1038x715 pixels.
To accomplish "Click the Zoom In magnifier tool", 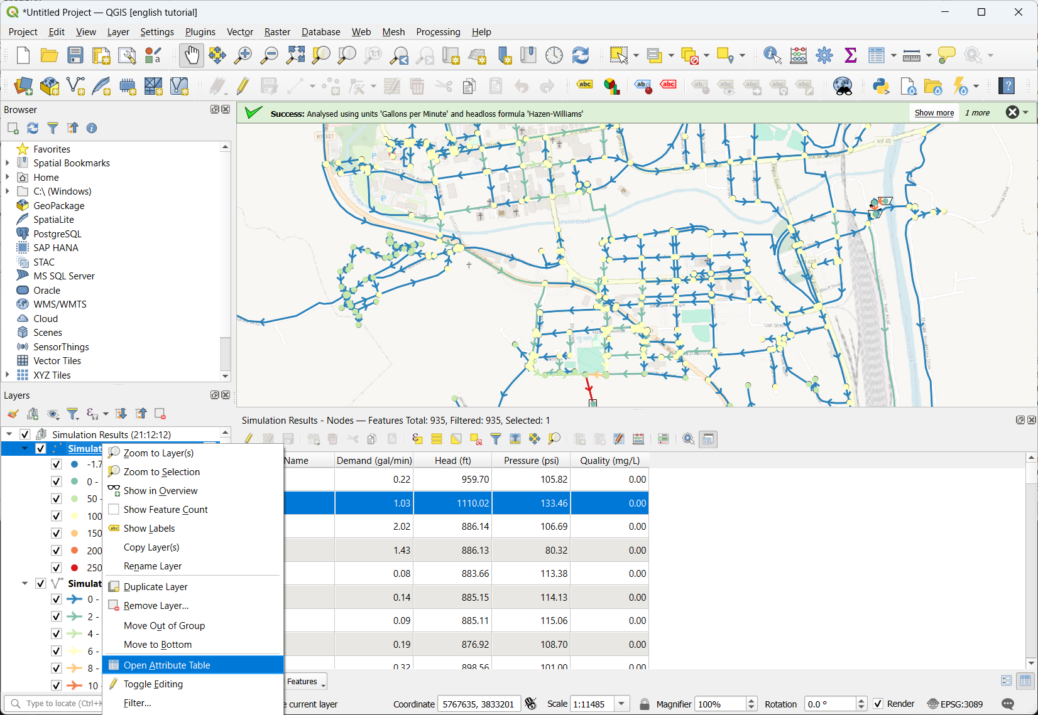I will (243, 55).
